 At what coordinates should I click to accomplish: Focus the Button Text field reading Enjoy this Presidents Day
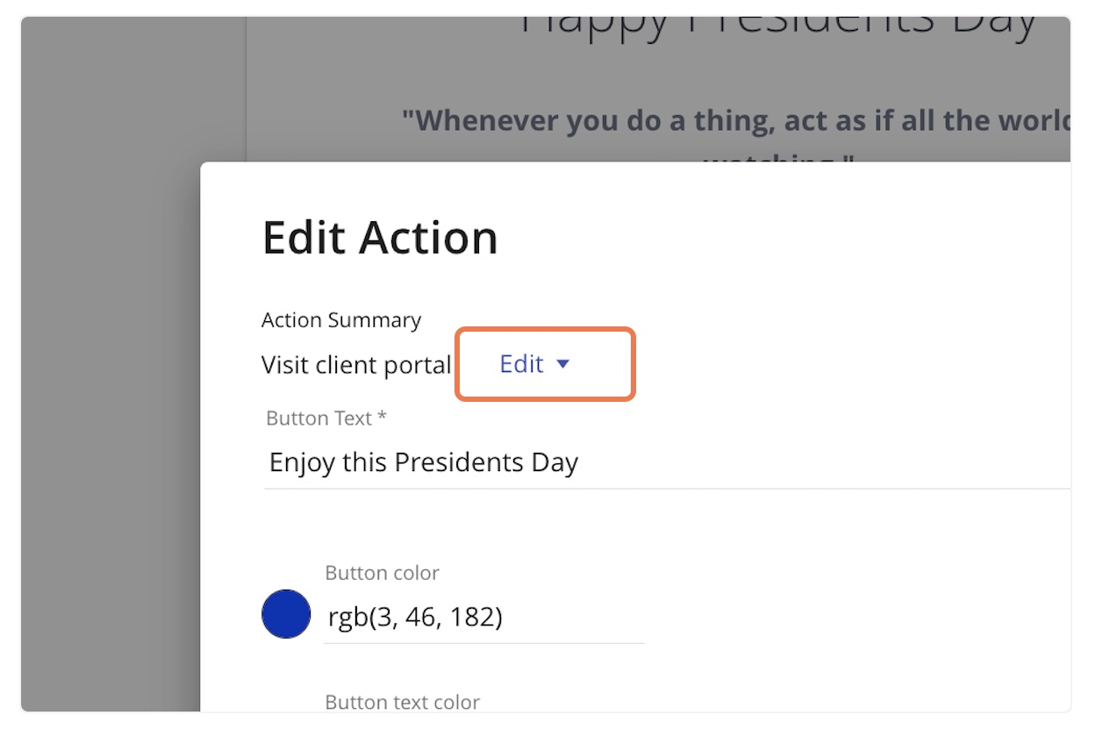(x=667, y=462)
